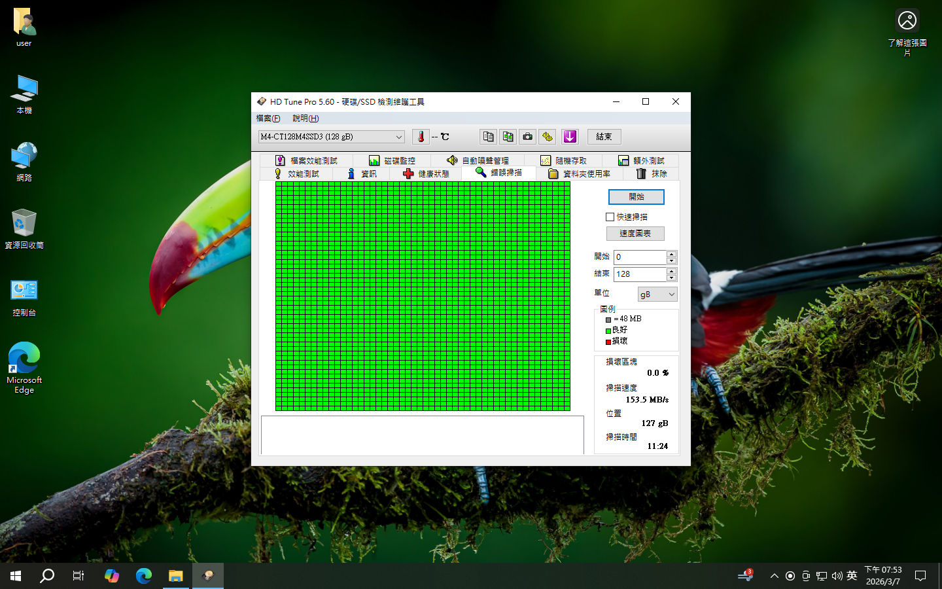942x589 pixels.
Task: Click the 開始 scan button
Action: [637, 197]
